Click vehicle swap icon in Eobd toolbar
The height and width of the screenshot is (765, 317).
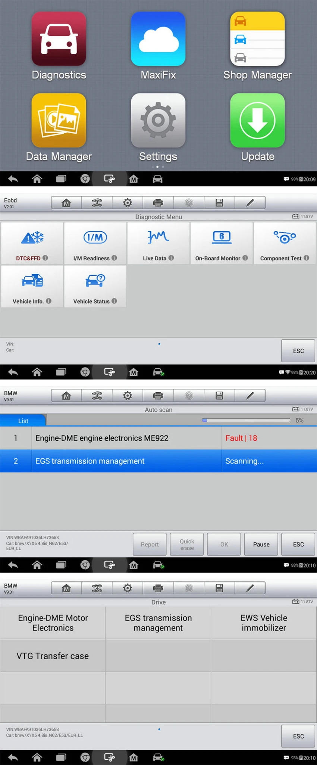(x=97, y=203)
